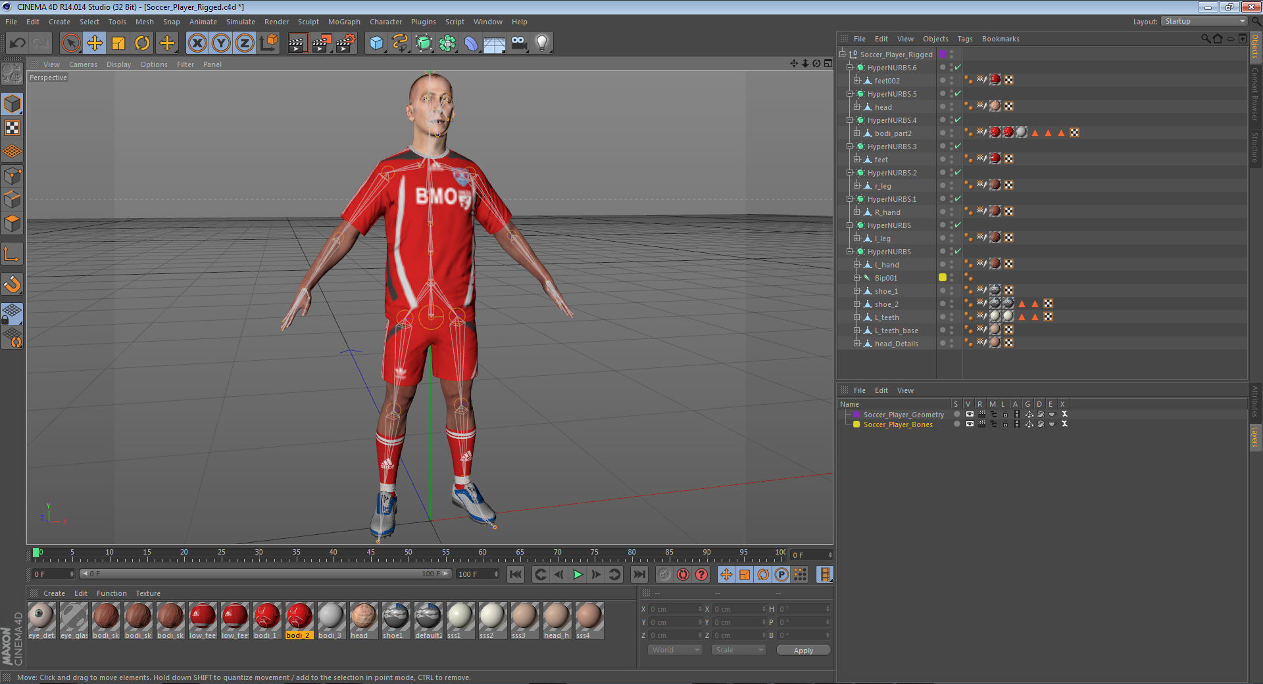Image resolution: width=1263 pixels, height=684 pixels.
Task: Select the Live Selection tool
Action: pyautogui.click(x=70, y=43)
